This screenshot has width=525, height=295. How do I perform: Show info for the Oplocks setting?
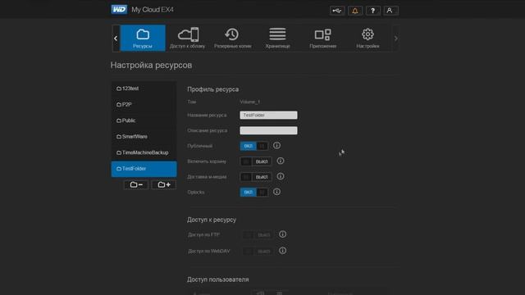276,192
